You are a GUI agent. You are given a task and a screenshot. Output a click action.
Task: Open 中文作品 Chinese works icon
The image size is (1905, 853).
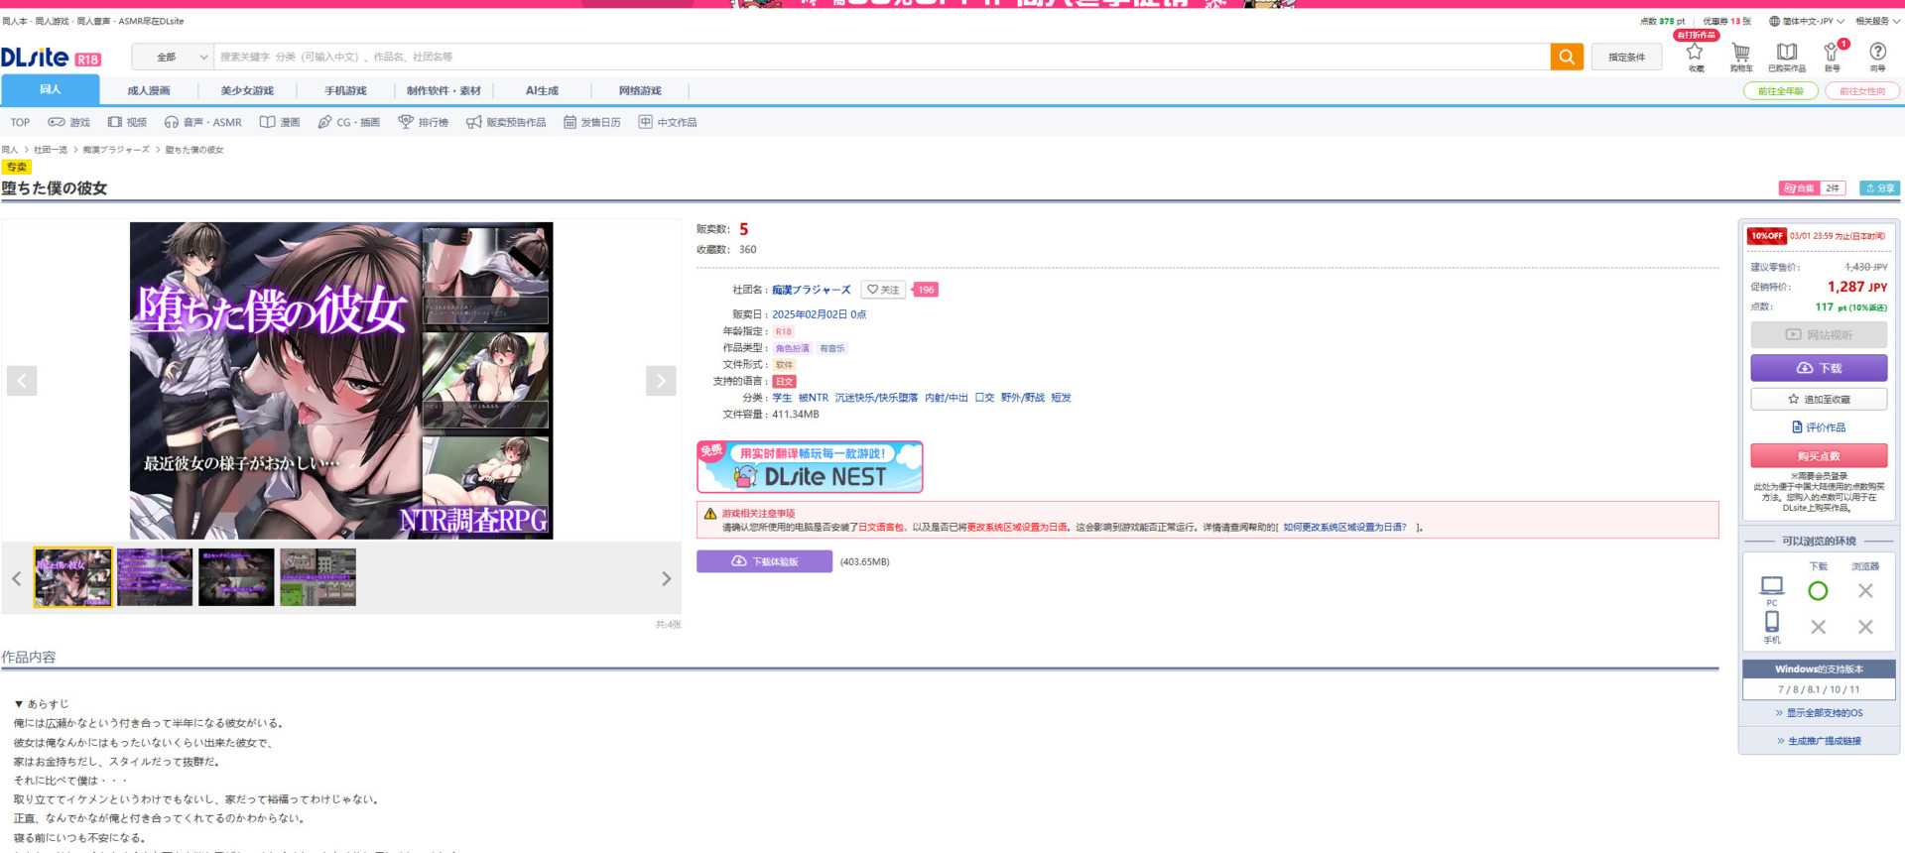tap(668, 122)
